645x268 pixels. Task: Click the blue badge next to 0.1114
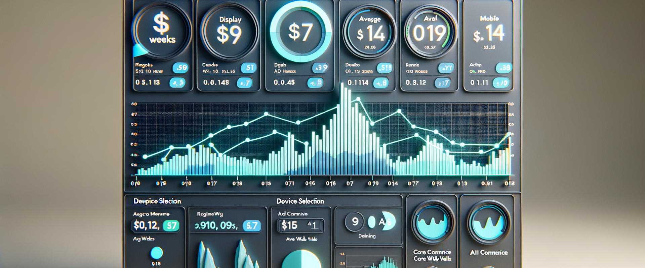(x=381, y=83)
